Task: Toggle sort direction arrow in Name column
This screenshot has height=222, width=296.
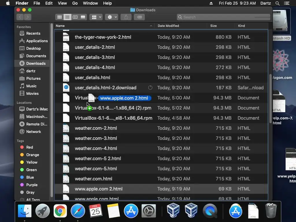Action: [x=151, y=26]
